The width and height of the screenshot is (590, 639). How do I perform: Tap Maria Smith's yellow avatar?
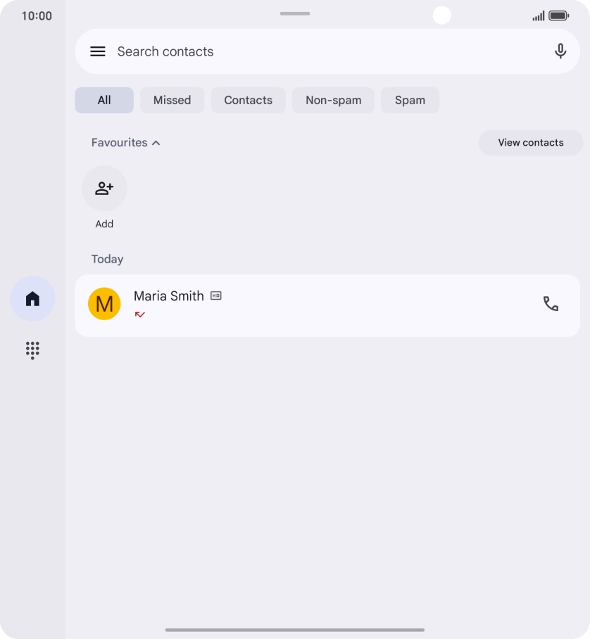pyautogui.click(x=104, y=304)
